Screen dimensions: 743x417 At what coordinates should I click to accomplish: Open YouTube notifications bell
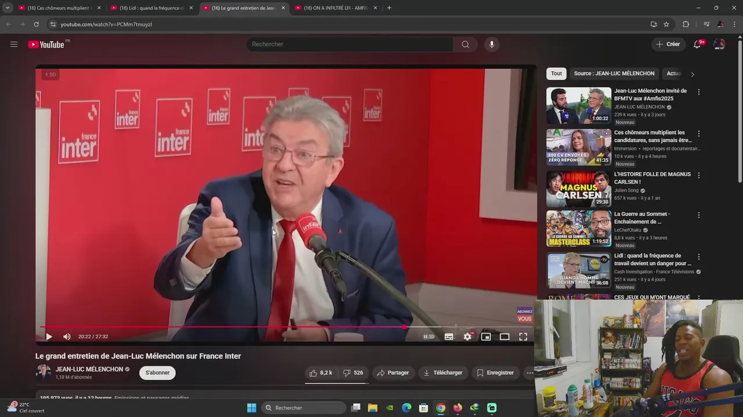[697, 45]
